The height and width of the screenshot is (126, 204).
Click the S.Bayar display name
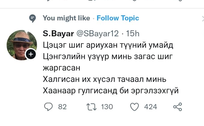coord(58,33)
